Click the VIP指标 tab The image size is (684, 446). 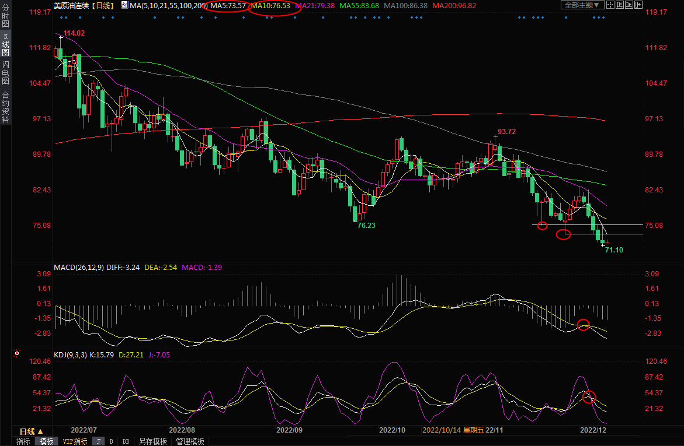coord(75,441)
